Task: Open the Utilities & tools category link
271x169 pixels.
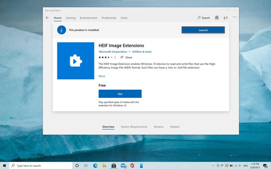Action: click(142, 51)
